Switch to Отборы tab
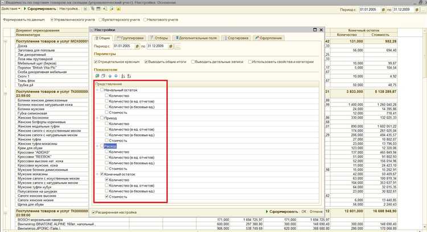 click(159, 38)
